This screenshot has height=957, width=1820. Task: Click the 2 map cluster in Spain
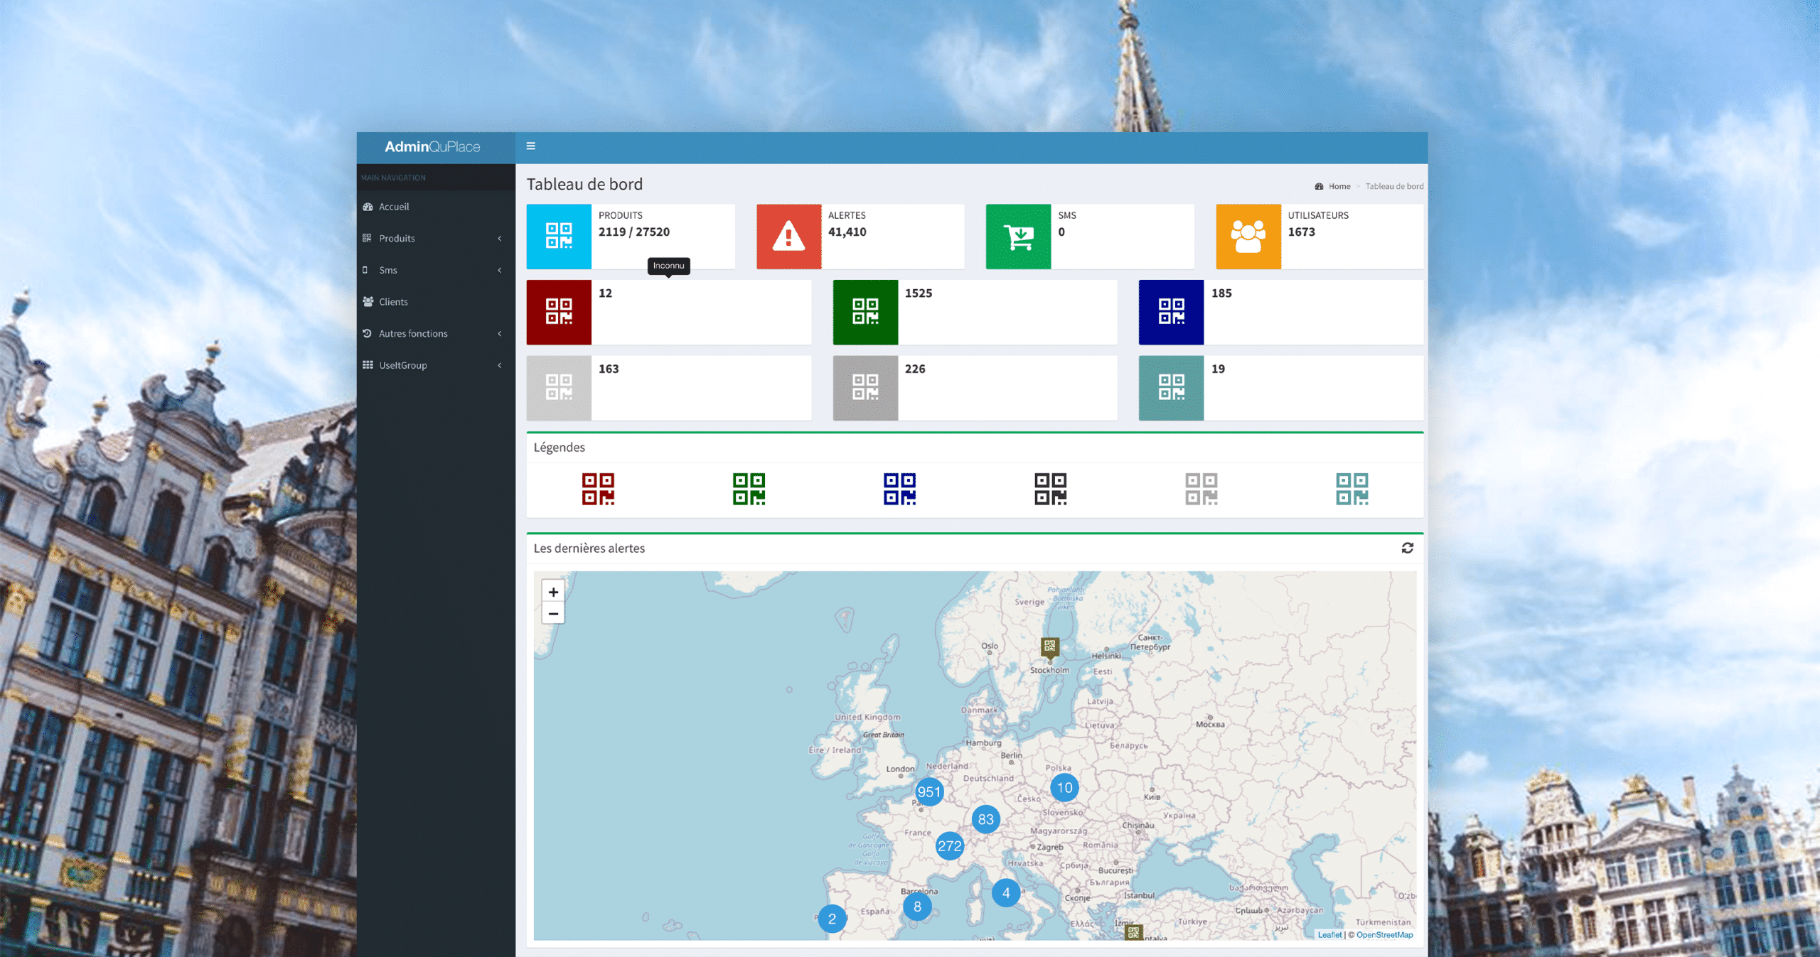coord(832,919)
